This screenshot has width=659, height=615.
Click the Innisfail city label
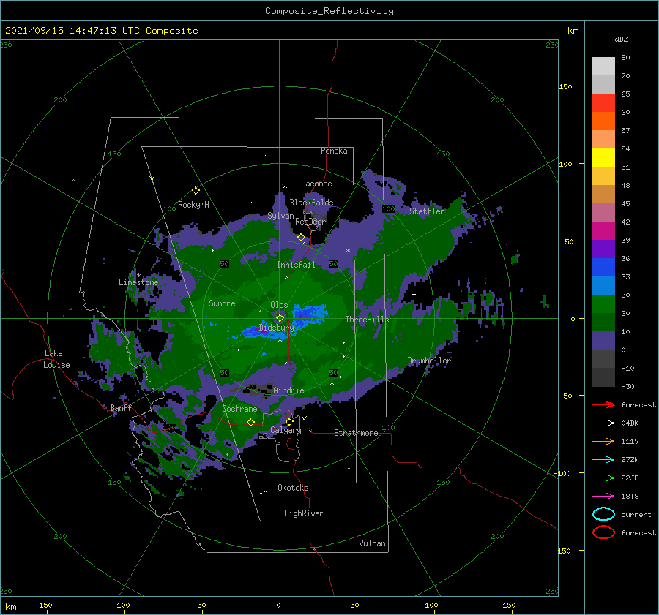click(x=296, y=265)
